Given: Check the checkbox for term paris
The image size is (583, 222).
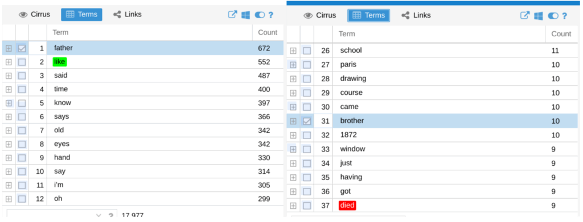Looking at the screenshot, I should coord(307,65).
